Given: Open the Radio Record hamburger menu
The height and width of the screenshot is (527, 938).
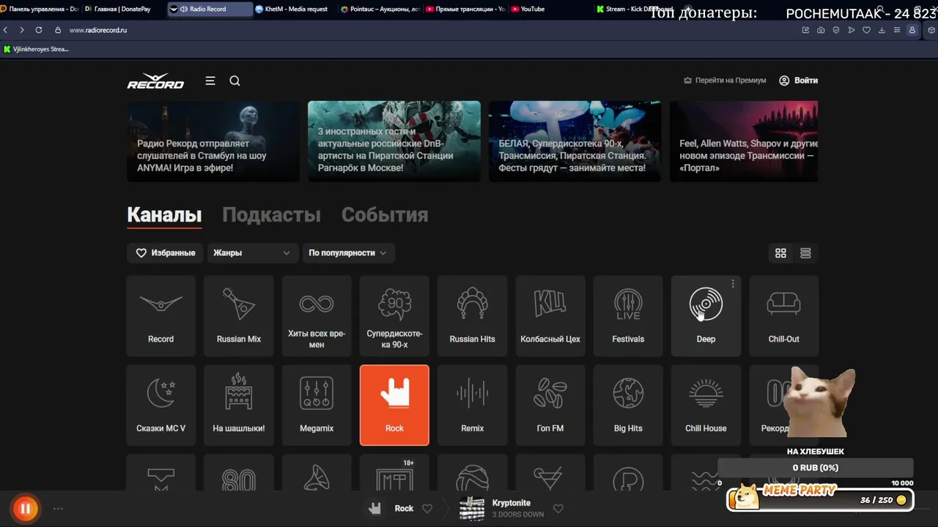Looking at the screenshot, I should pos(210,81).
